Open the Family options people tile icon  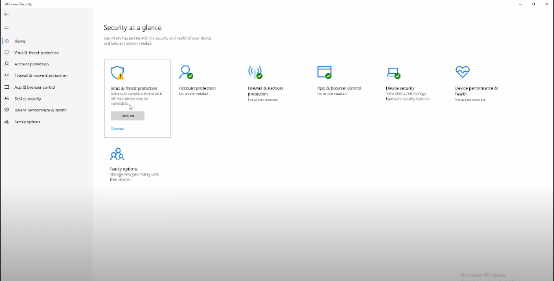point(117,154)
